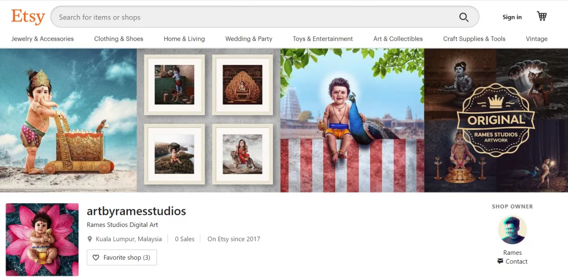Select Home & Living menu
Screen dimensions: 568x277
pos(184,39)
